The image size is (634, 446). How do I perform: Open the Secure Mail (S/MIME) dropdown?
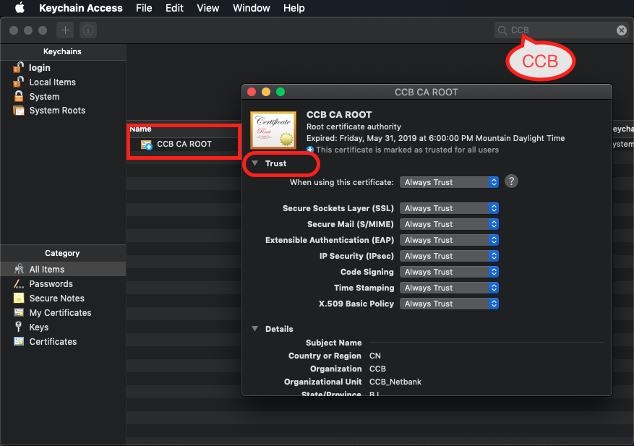click(449, 224)
